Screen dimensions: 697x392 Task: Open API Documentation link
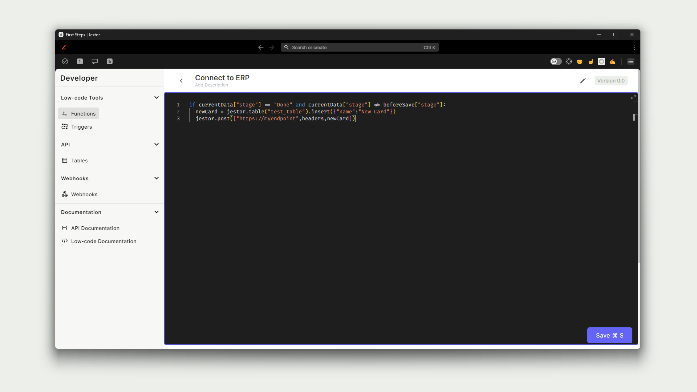tap(90, 228)
